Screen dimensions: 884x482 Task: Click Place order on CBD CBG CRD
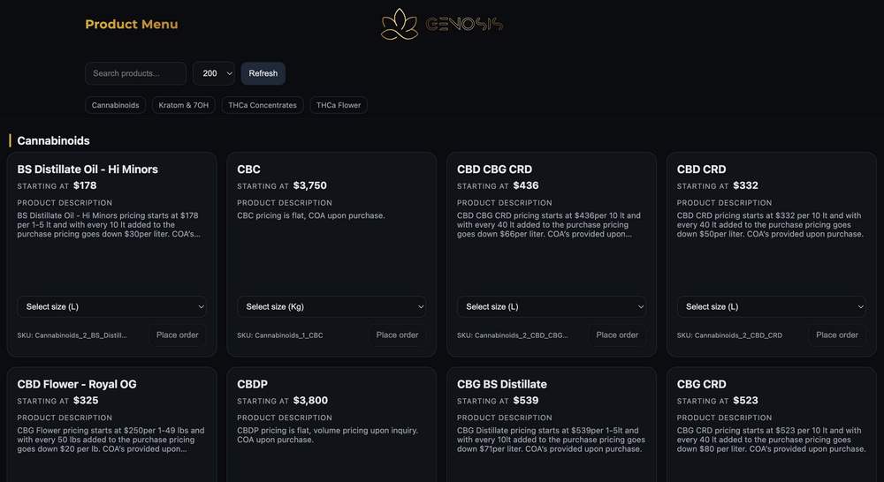click(617, 335)
